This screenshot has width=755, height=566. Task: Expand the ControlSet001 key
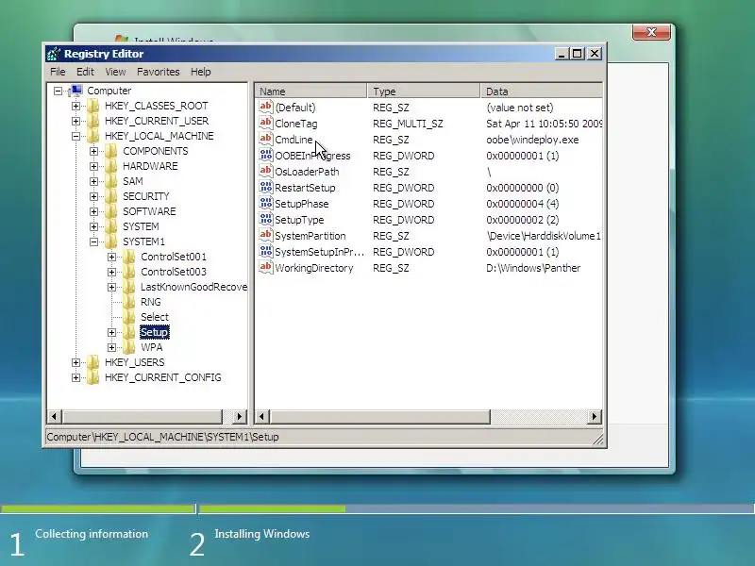[111, 257]
